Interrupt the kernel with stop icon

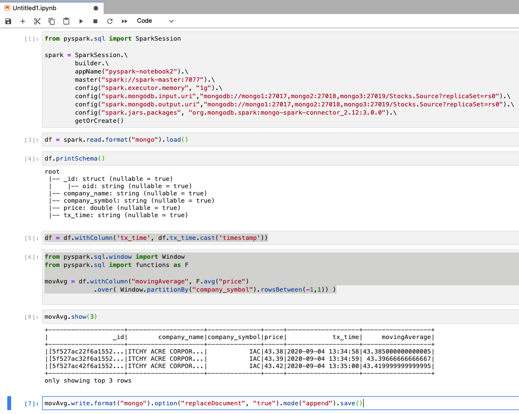(95, 21)
